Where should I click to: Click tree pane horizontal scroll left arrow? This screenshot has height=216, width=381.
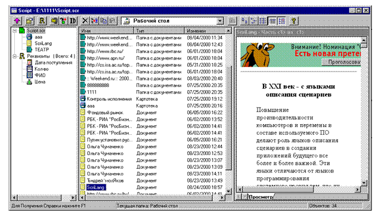[x=14, y=198]
